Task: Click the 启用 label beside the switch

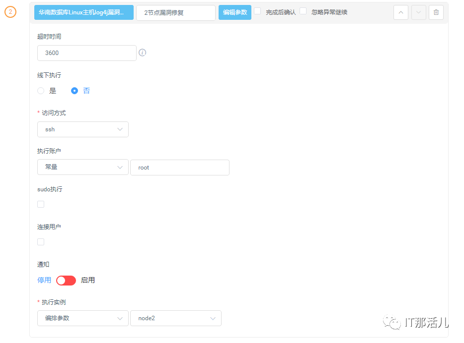Action: click(88, 280)
